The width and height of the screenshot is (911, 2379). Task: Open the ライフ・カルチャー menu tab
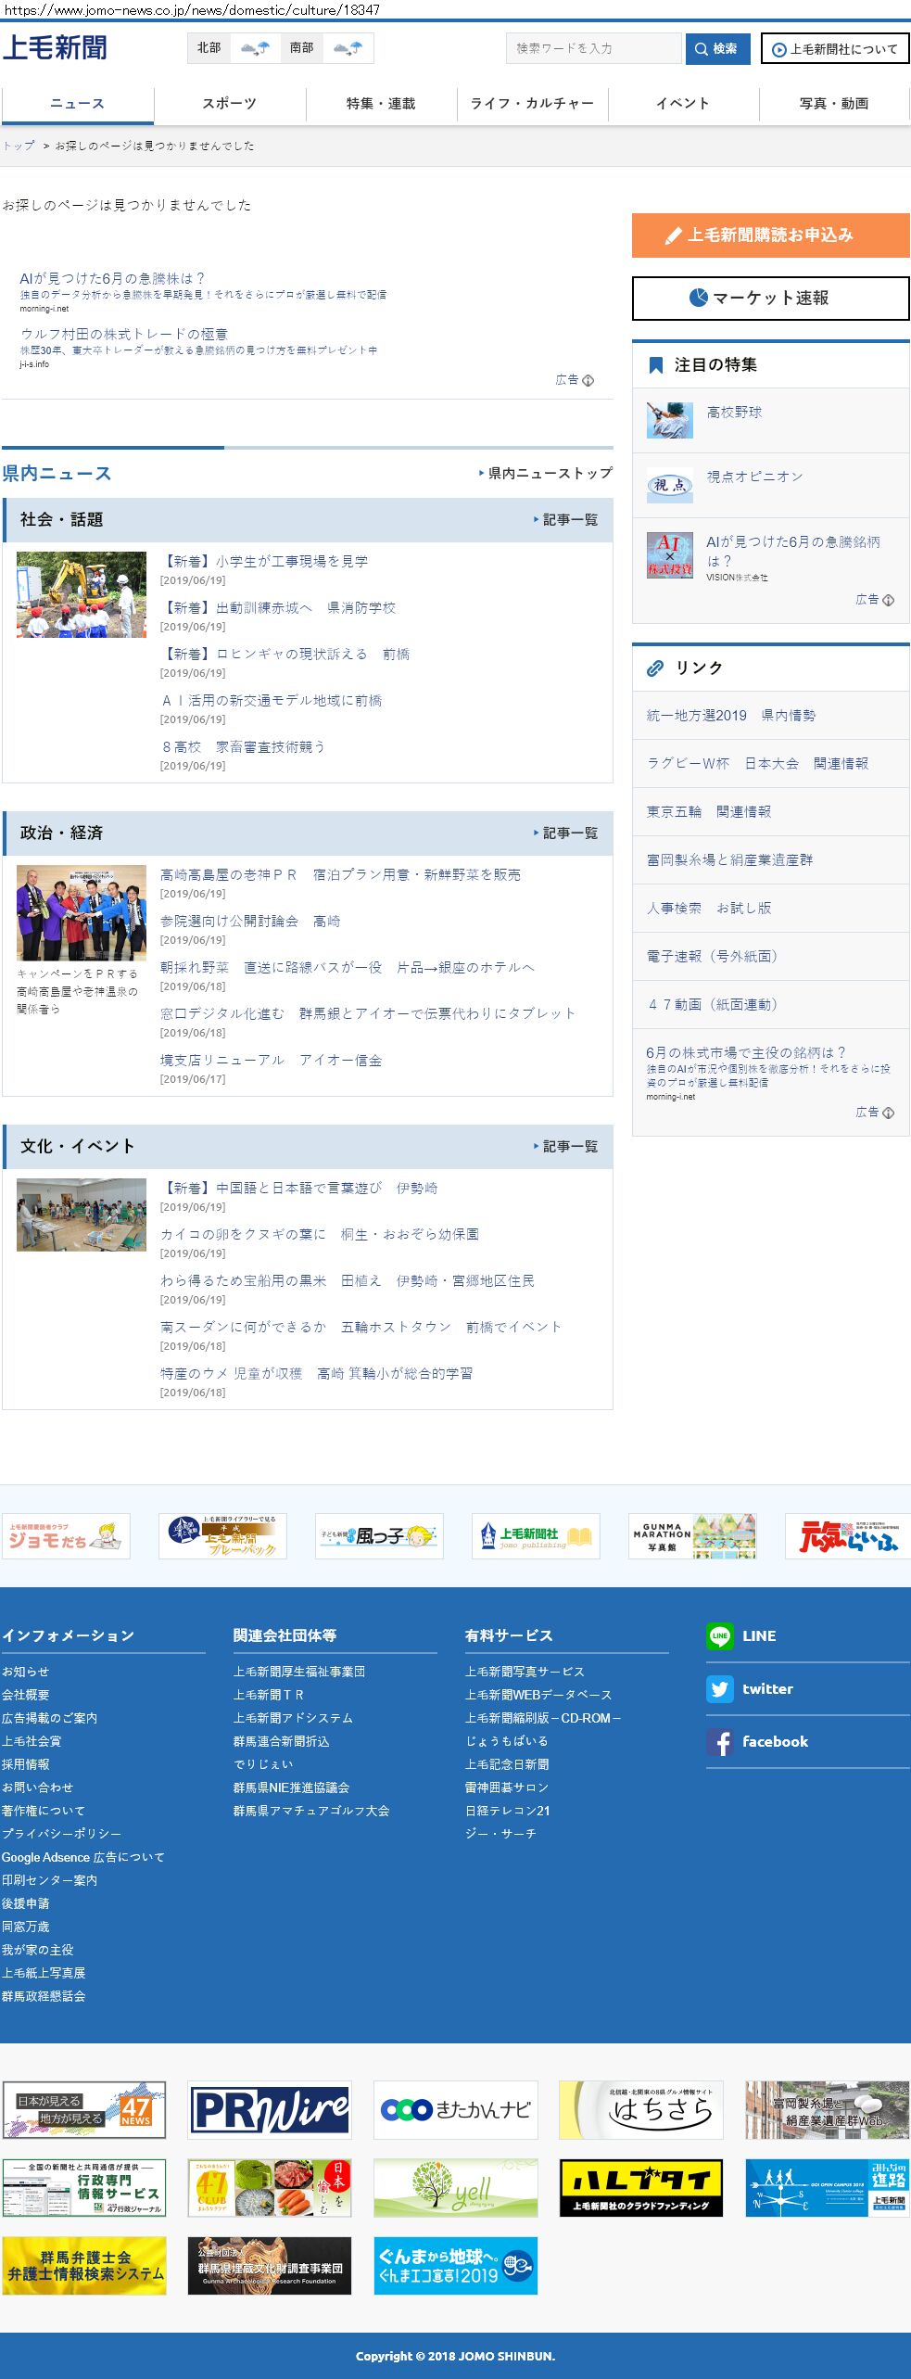532,104
